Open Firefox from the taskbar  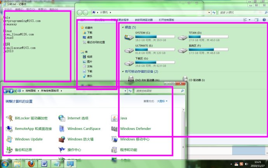31,164
